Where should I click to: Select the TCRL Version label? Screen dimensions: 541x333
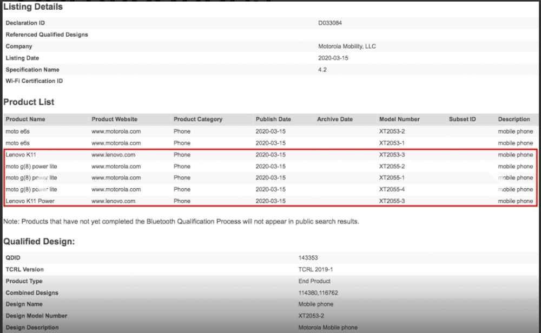pos(24,270)
